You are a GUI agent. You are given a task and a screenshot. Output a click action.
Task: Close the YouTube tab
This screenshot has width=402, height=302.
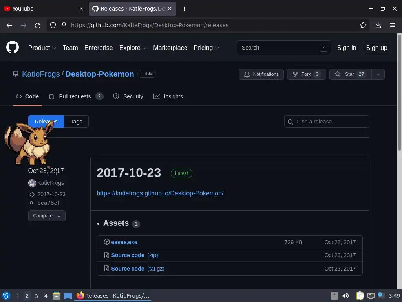pyautogui.click(x=81, y=9)
